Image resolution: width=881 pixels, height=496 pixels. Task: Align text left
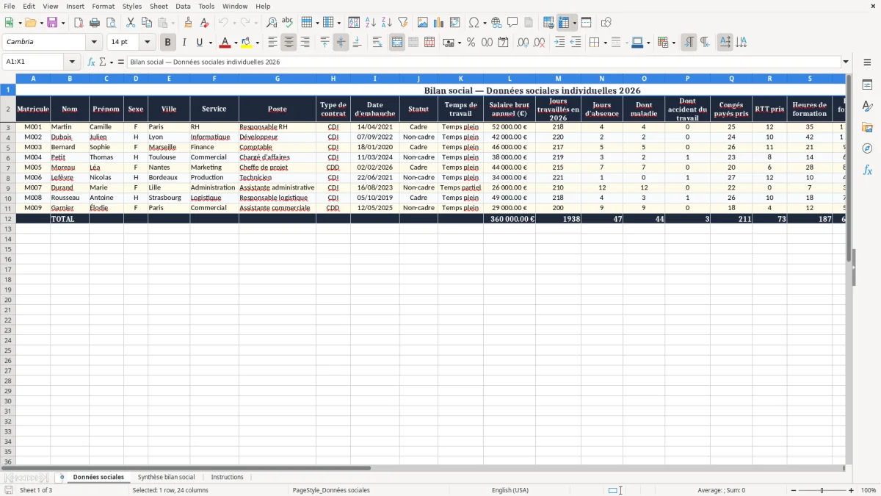point(272,43)
